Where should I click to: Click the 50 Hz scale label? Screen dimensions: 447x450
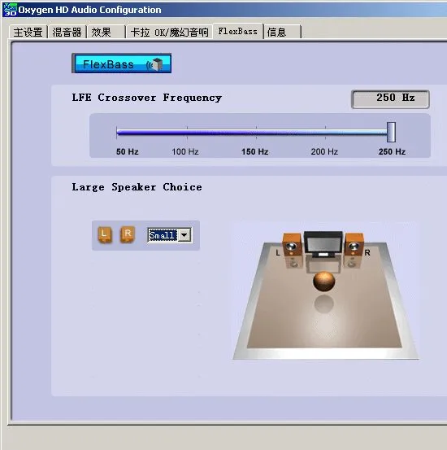click(128, 151)
